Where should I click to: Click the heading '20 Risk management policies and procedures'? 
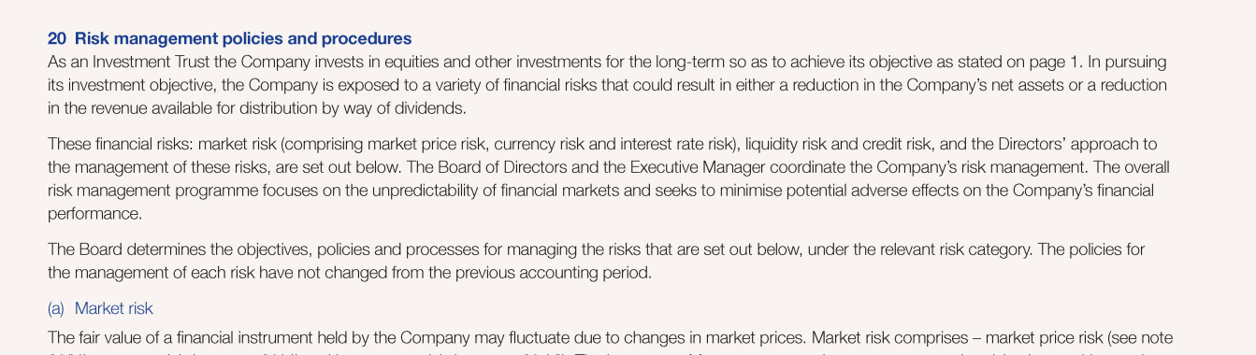click(229, 39)
